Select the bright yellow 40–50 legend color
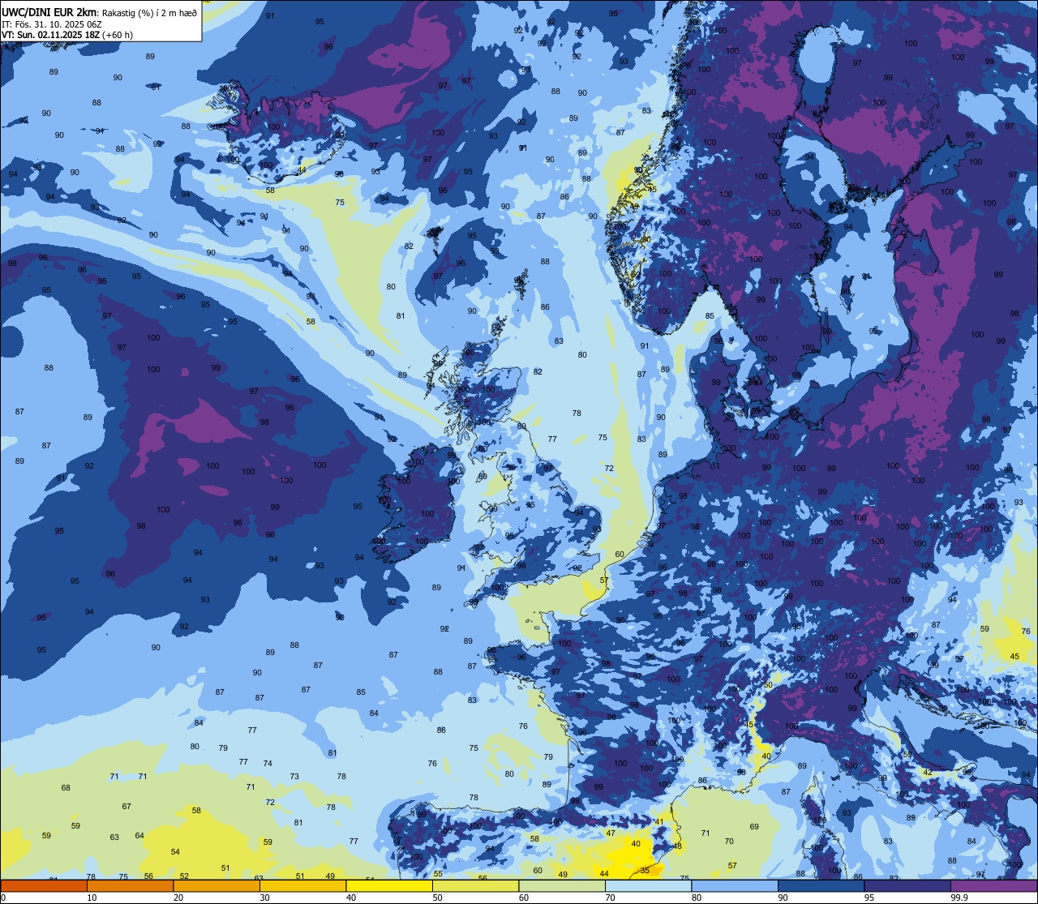The image size is (1038, 904). (x=389, y=886)
